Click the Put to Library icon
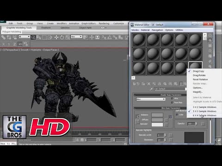The image size is (222, 166). click(165, 84)
